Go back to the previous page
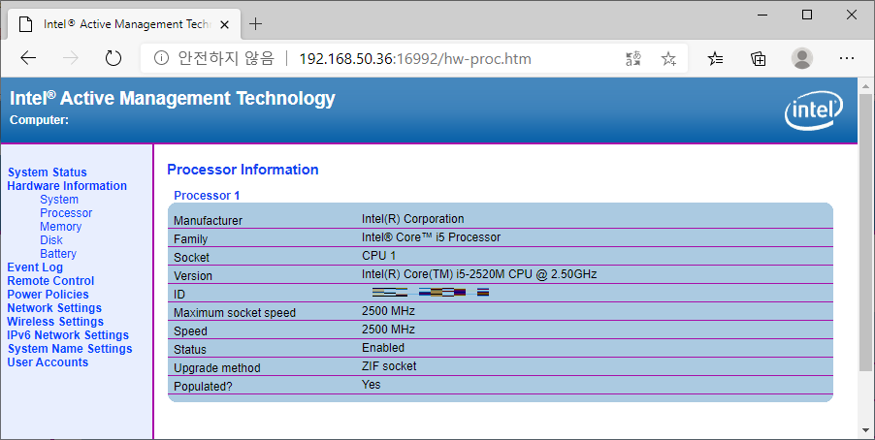The image size is (875, 440). point(28,58)
